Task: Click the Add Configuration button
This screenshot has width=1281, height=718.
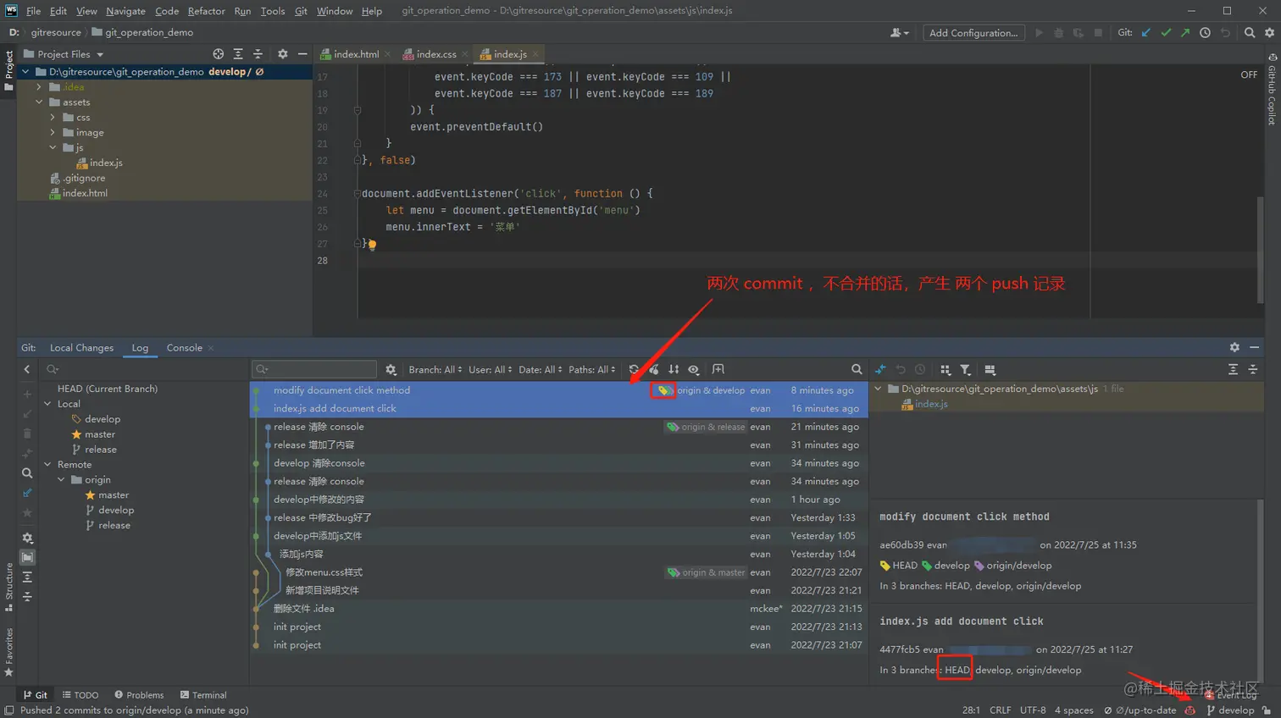Action: 973,31
